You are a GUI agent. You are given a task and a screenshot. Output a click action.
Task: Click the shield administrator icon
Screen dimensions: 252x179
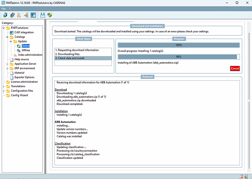coord(50,15)
